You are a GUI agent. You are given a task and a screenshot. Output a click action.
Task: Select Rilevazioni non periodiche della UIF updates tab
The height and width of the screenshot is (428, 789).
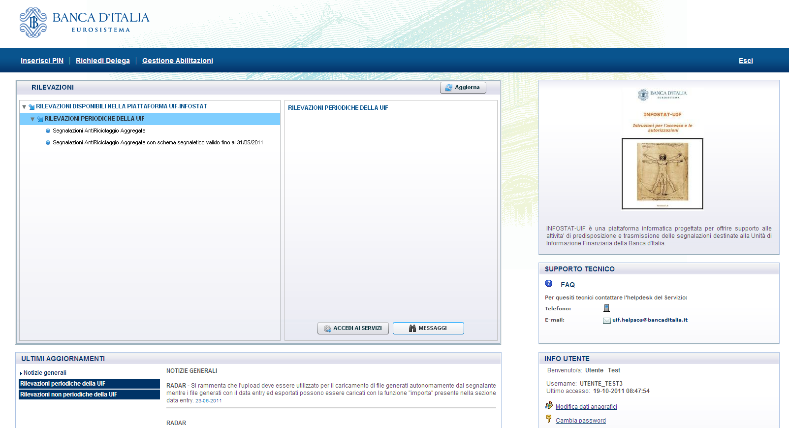[89, 395]
